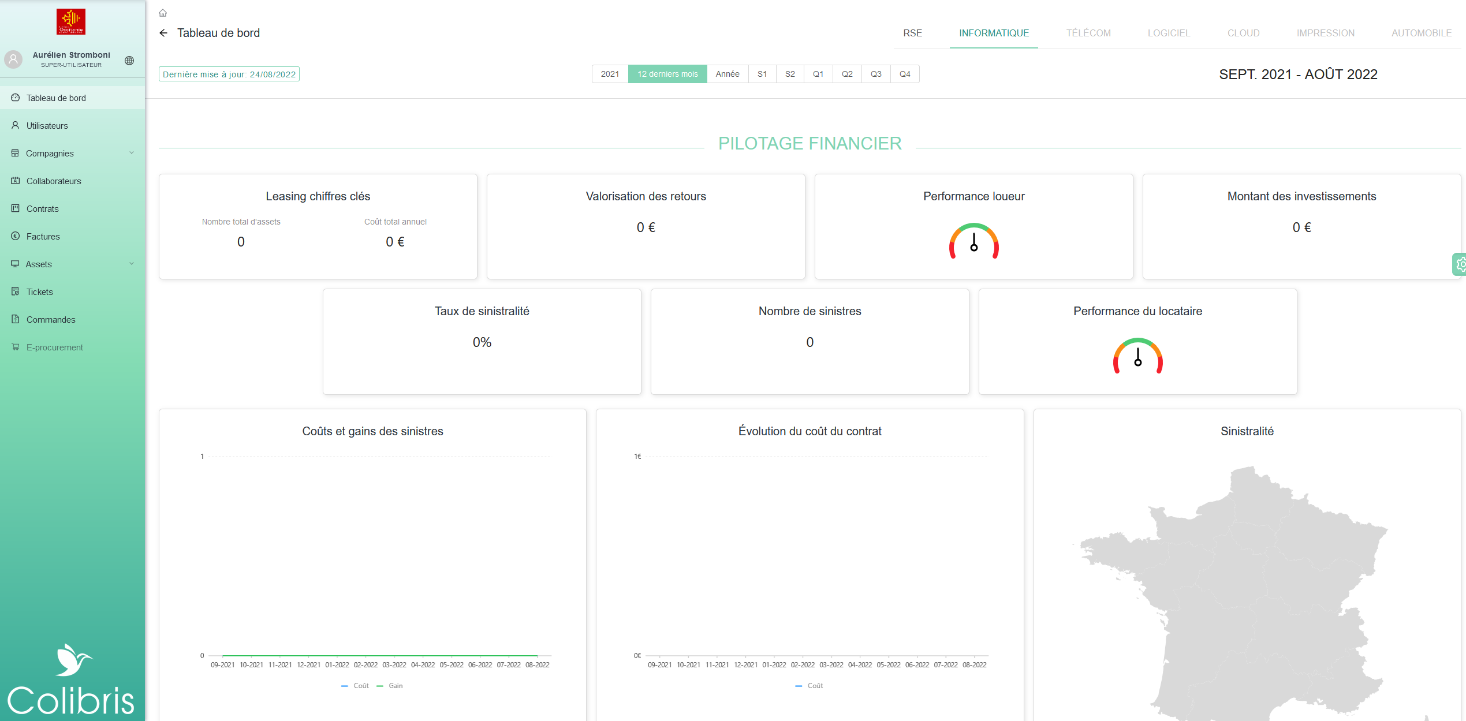Toggle the Coût legend in sinistres chart
1466x721 pixels.
(x=355, y=686)
